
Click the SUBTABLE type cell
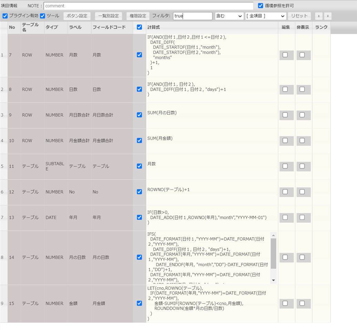[56, 166]
